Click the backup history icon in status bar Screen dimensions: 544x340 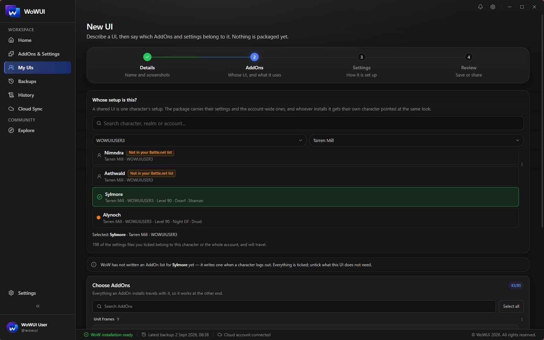(144, 335)
